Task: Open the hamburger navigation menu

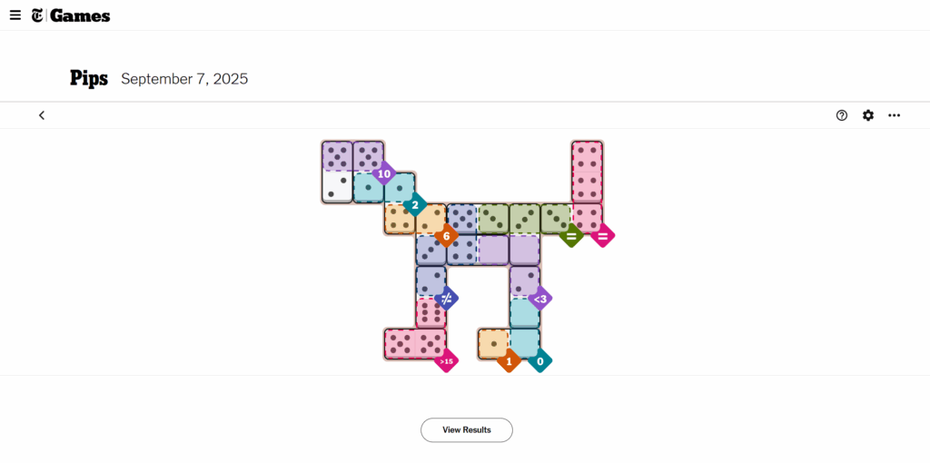Action: click(15, 15)
